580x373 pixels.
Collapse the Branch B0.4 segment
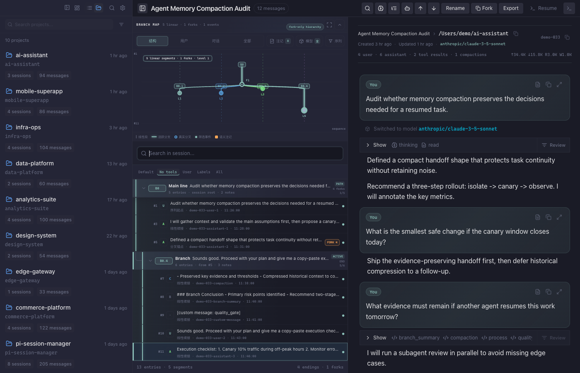point(150,261)
